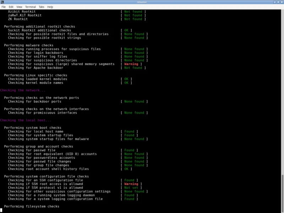Click 'Checking for suspicious directories' line
Viewport: 284px width, 213px height.
click(42, 60)
